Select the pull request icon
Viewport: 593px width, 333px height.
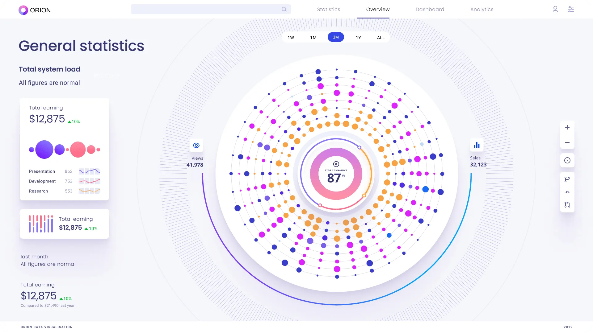[567, 205]
